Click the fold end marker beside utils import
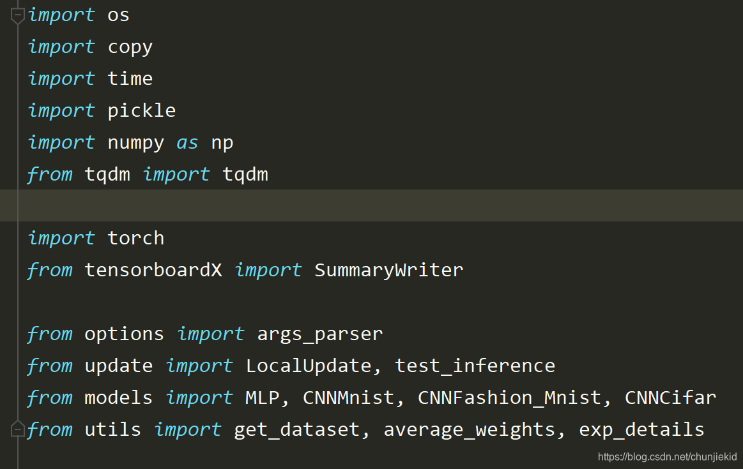Screen dimensions: 743x469 pos(18,429)
